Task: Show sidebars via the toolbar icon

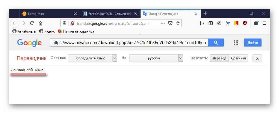Action: tap(211, 23)
